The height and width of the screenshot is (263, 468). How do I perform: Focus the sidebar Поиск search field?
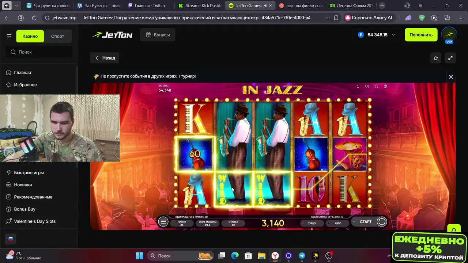[39, 52]
